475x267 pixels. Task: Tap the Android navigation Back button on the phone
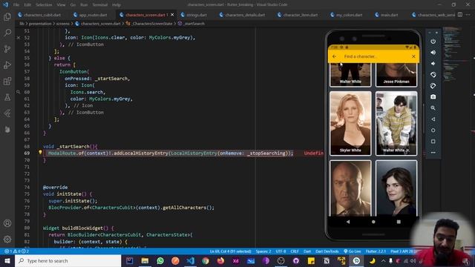(348, 222)
